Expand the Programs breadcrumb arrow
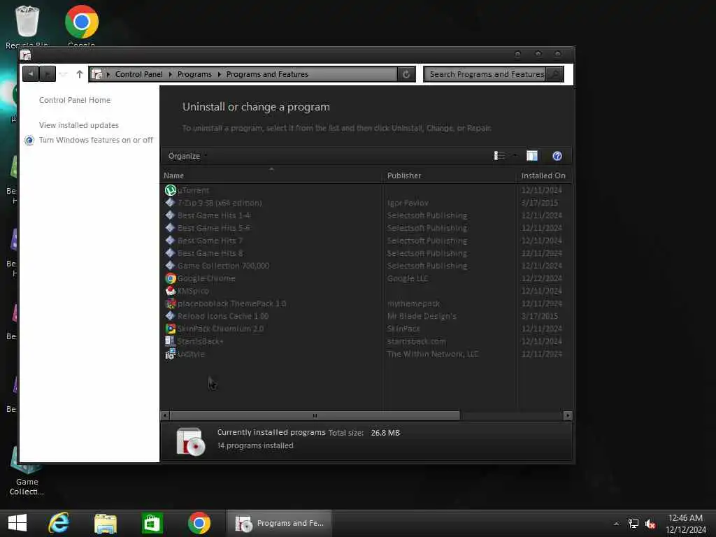The image size is (716, 537). (x=219, y=74)
